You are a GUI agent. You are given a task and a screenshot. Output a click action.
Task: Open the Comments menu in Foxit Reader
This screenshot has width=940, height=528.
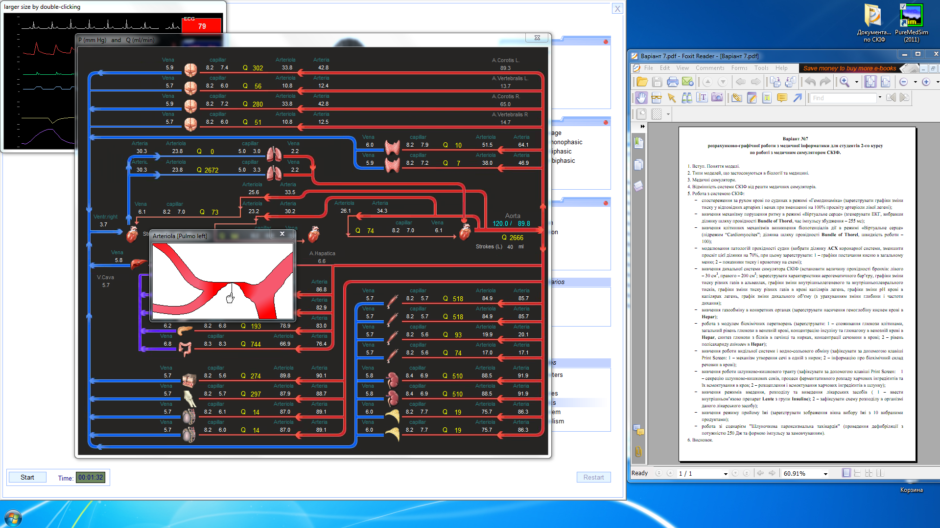[x=710, y=68]
